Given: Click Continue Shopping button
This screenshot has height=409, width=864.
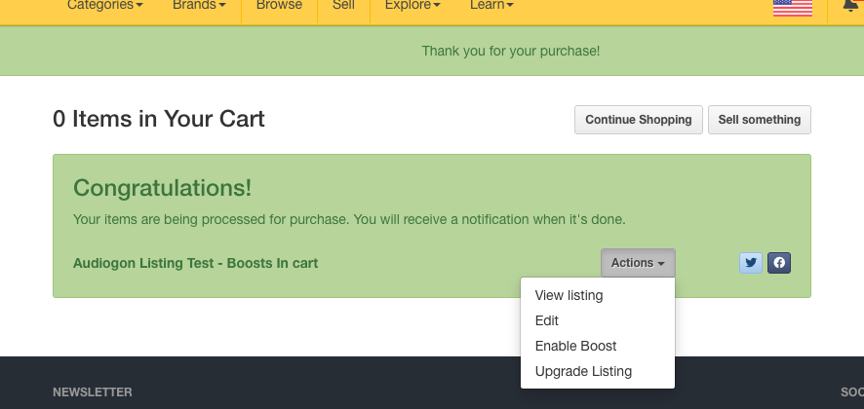Looking at the screenshot, I should coord(639,120).
